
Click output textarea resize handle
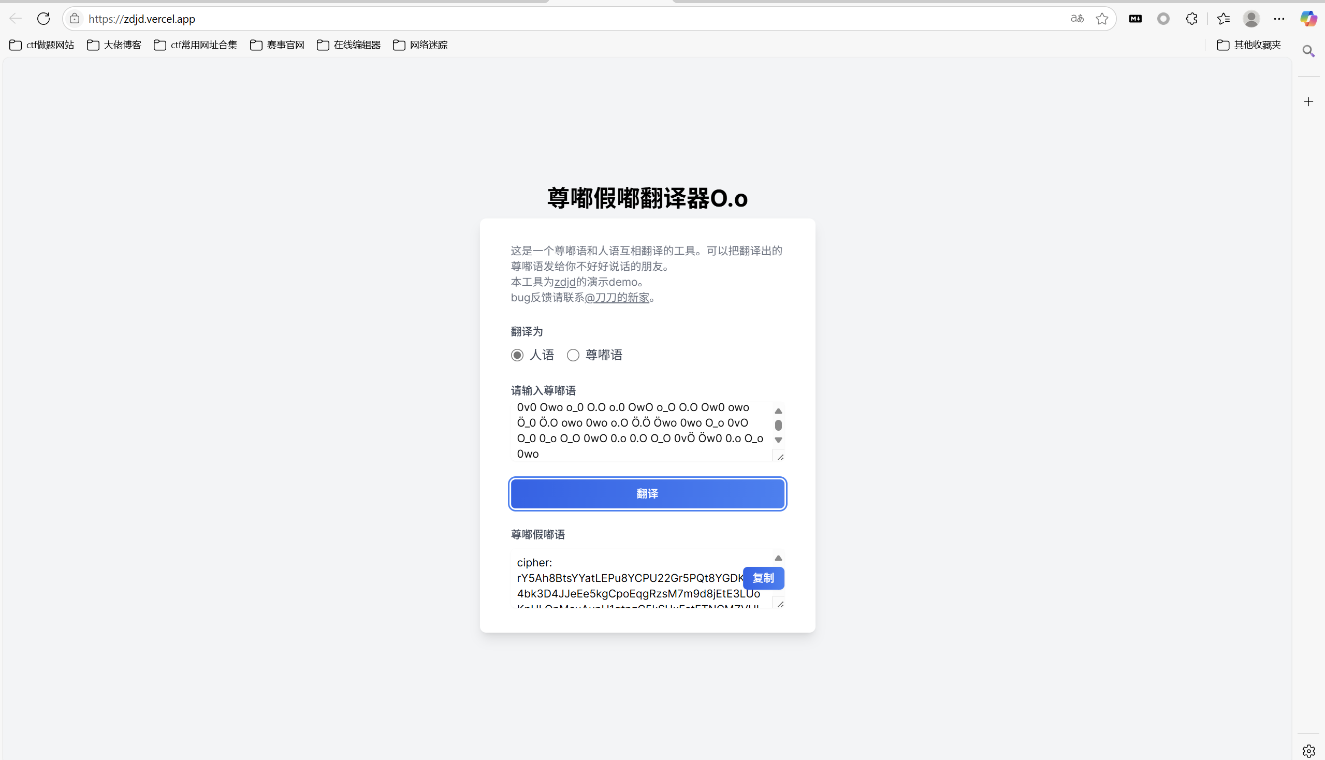[x=780, y=604]
